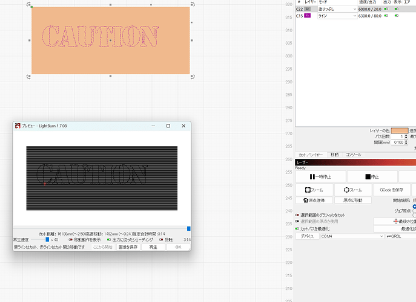Click 画像を保存 button in preview
This screenshot has height=302, width=416.
[x=129, y=247]
